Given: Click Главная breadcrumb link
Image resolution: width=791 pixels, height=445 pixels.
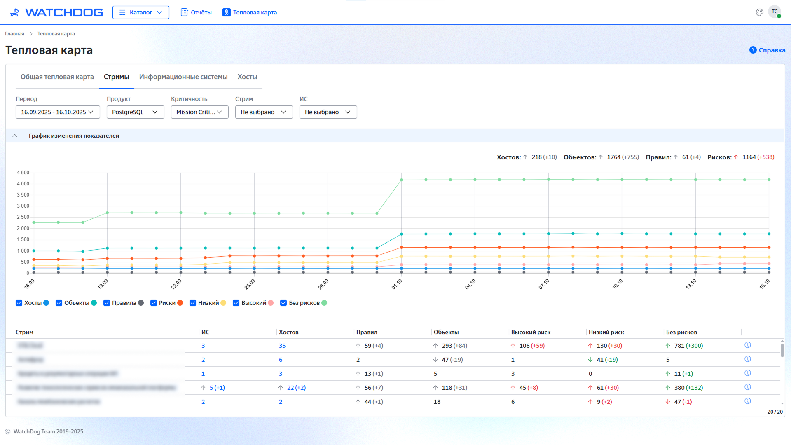Looking at the screenshot, I should (x=14, y=34).
